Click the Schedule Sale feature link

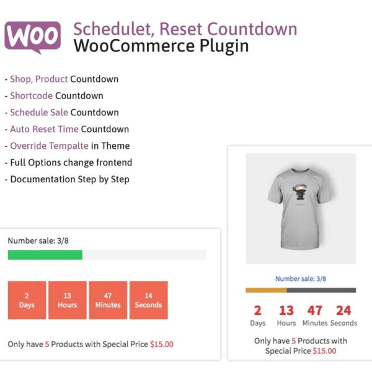click(38, 113)
